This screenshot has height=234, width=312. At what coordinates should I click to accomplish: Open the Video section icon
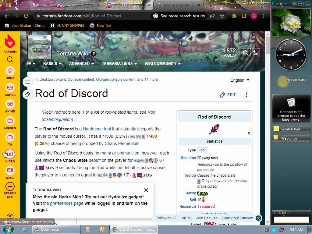point(10,154)
